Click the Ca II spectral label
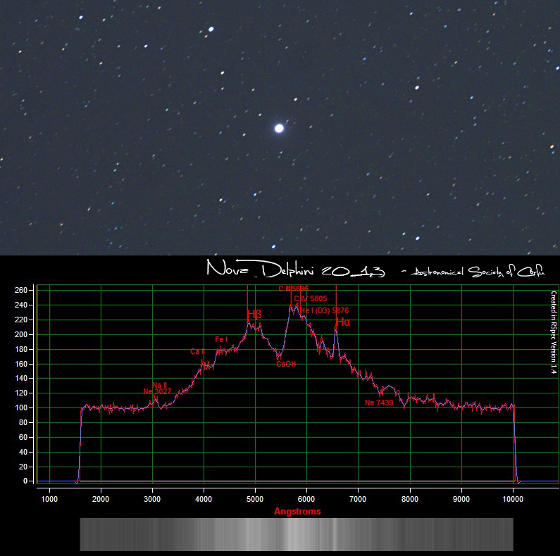Viewport: 560px width, 556px height. click(198, 351)
